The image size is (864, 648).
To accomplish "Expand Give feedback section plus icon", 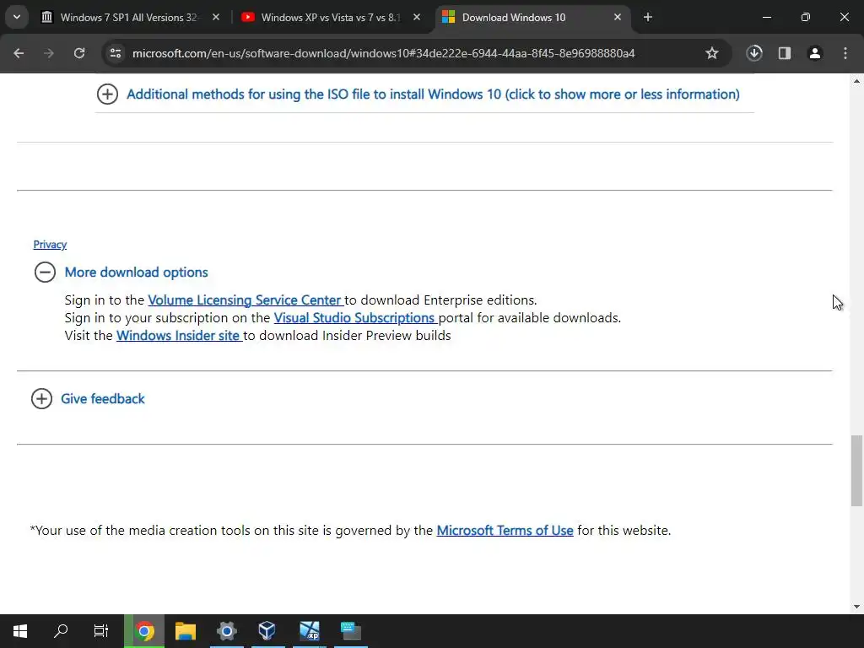I will pyautogui.click(x=42, y=398).
